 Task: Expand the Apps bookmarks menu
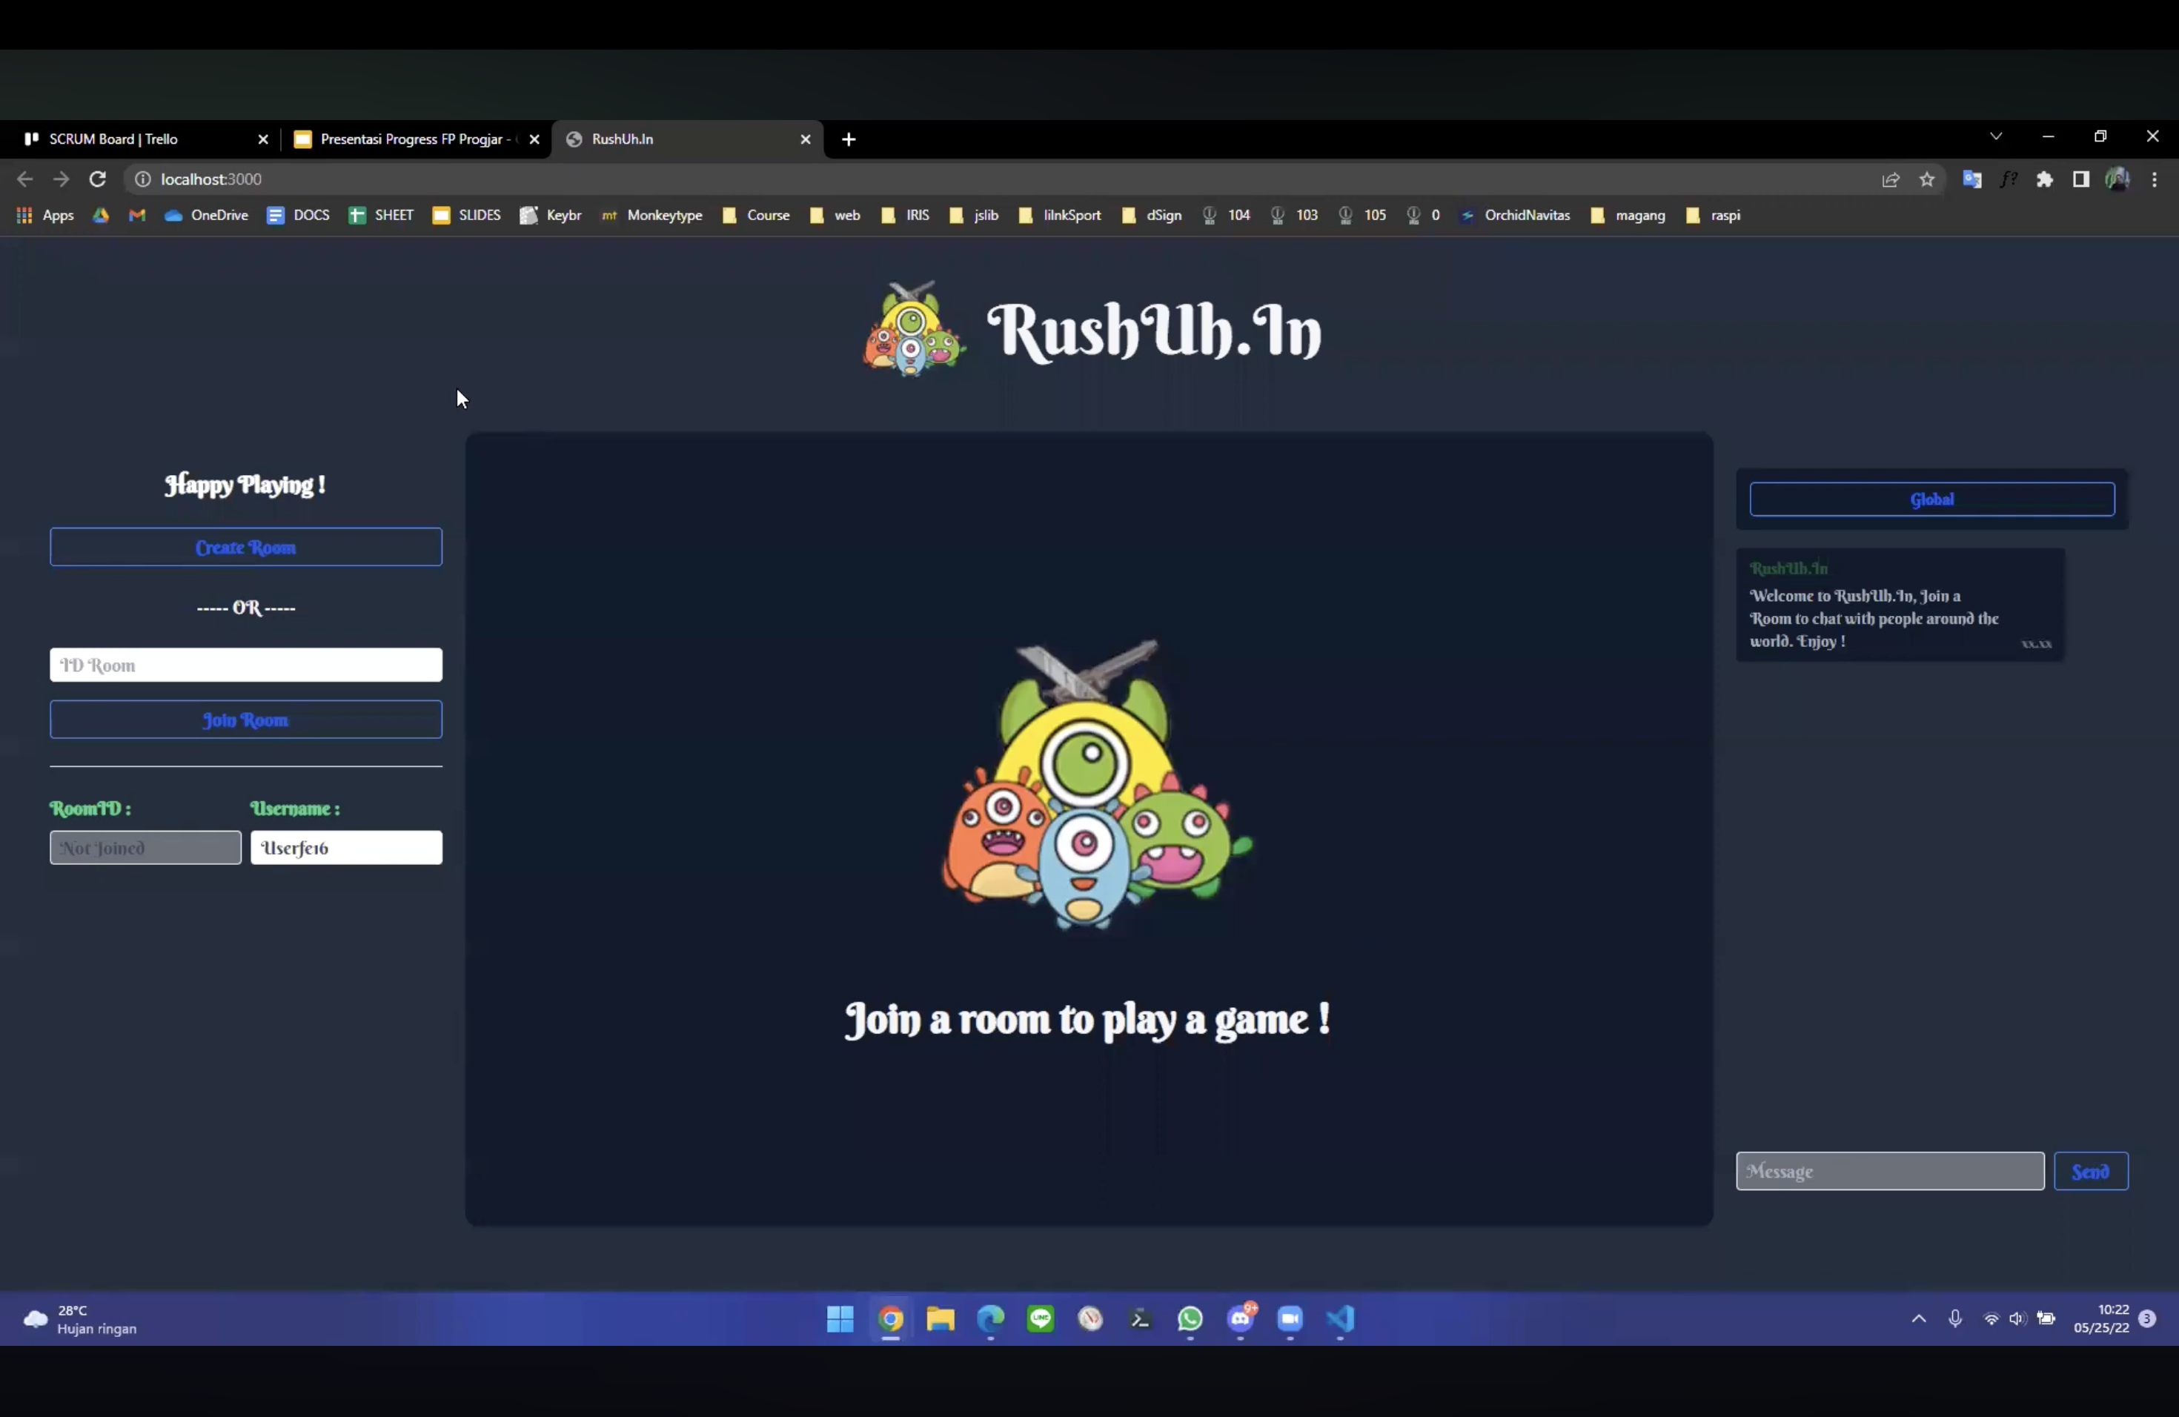point(44,215)
